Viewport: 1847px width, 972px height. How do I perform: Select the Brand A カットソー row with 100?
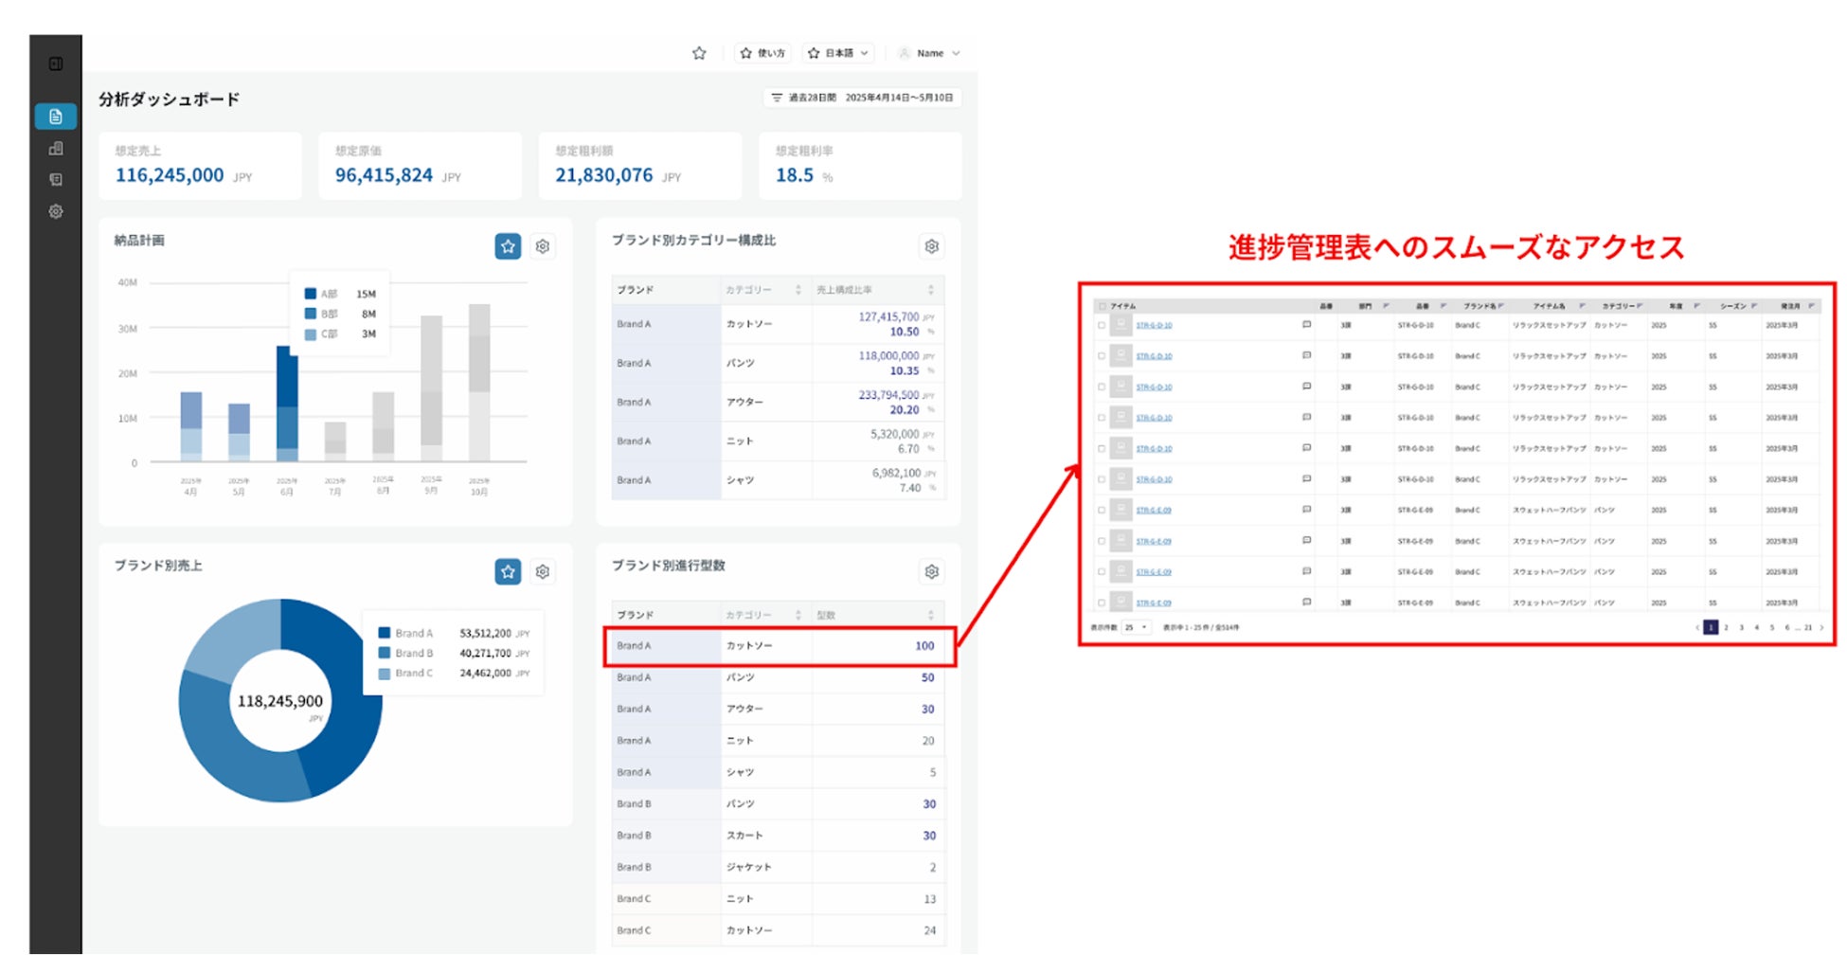(x=780, y=646)
